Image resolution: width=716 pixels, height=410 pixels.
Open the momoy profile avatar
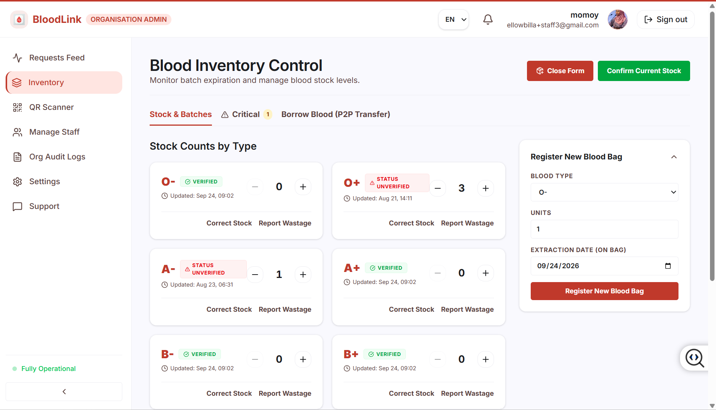pyautogui.click(x=617, y=20)
